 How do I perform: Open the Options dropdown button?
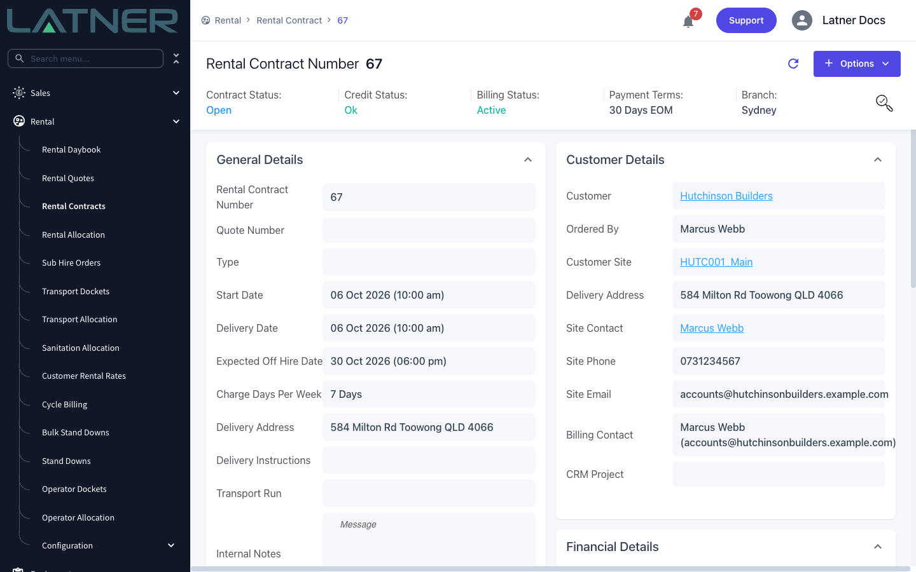pos(857,64)
